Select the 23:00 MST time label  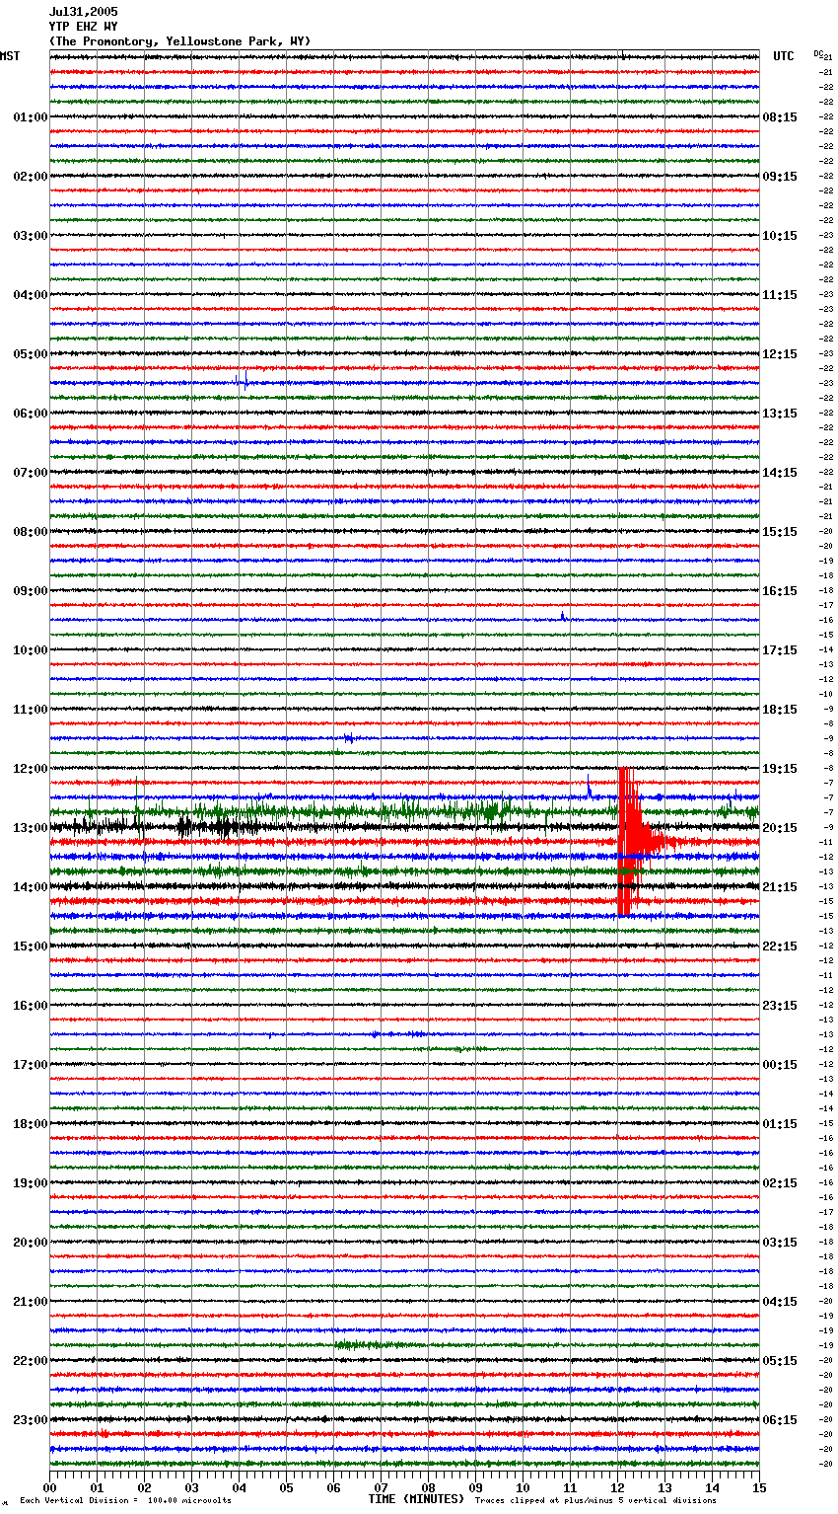tap(30, 1420)
